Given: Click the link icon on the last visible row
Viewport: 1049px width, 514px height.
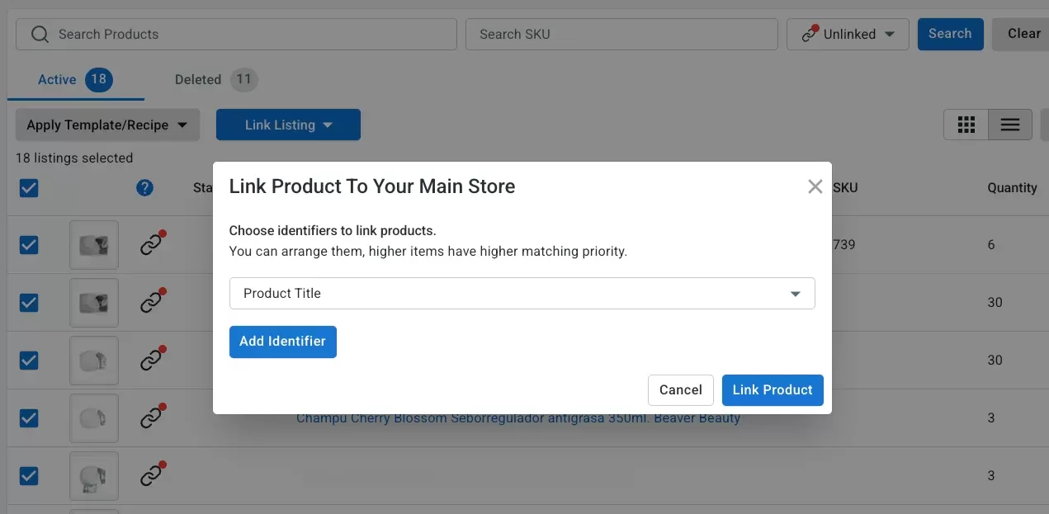Looking at the screenshot, I should click(152, 476).
